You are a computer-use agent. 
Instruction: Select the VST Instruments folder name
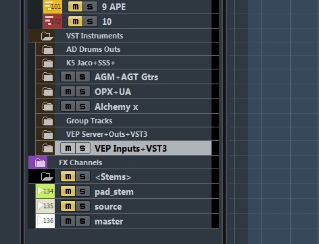coord(95,36)
